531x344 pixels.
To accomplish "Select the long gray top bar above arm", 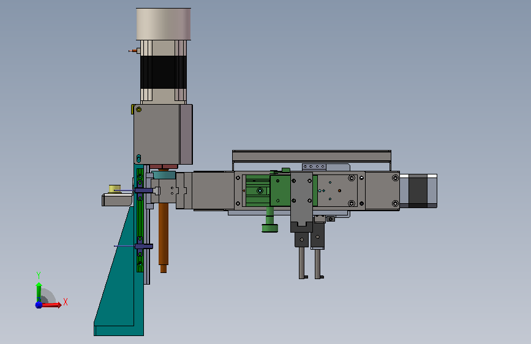I will click(312, 156).
